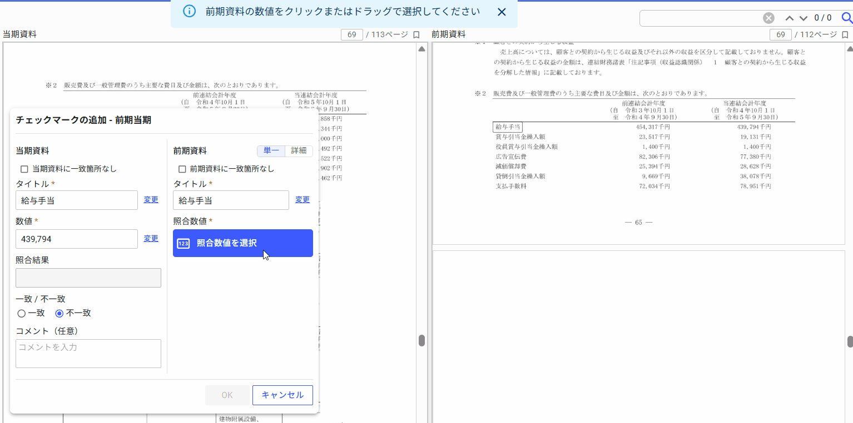
Task: Click the 前期資料 scrollbar thumb
Action: coord(850,341)
